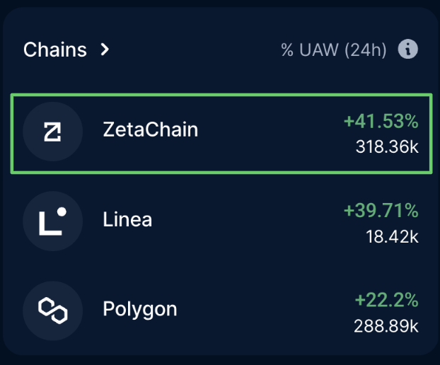The height and width of the screenshot is (365, 440).
Task: Open the Polygon chain row
Action: point(221,311)
